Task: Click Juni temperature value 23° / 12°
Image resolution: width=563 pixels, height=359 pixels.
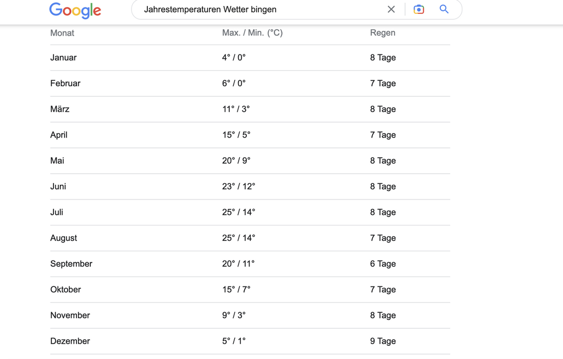Action: (x=239, y=187)
